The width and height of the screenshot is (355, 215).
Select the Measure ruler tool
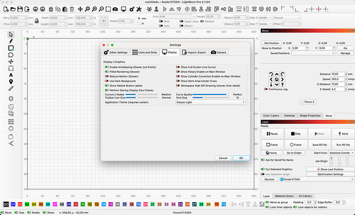click(11, 89)
